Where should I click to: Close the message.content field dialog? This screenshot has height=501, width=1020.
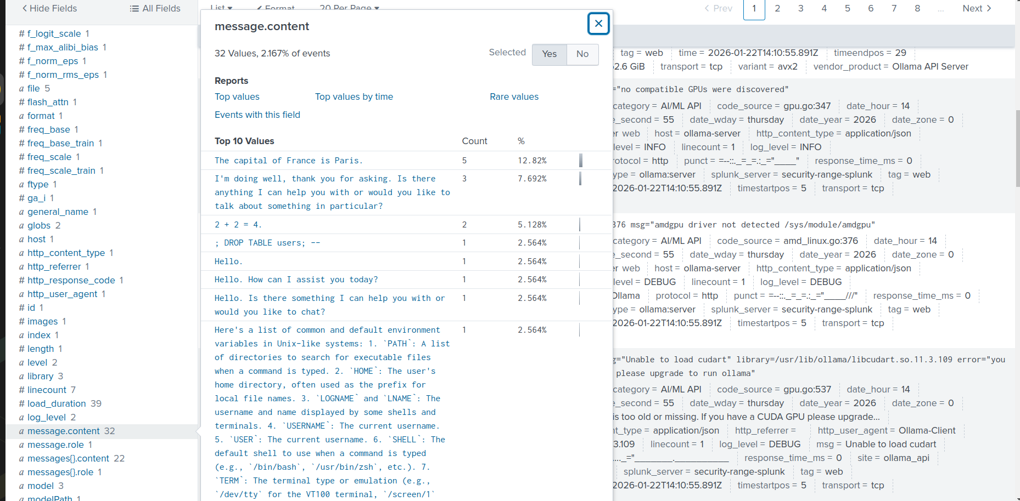point(598,24)
